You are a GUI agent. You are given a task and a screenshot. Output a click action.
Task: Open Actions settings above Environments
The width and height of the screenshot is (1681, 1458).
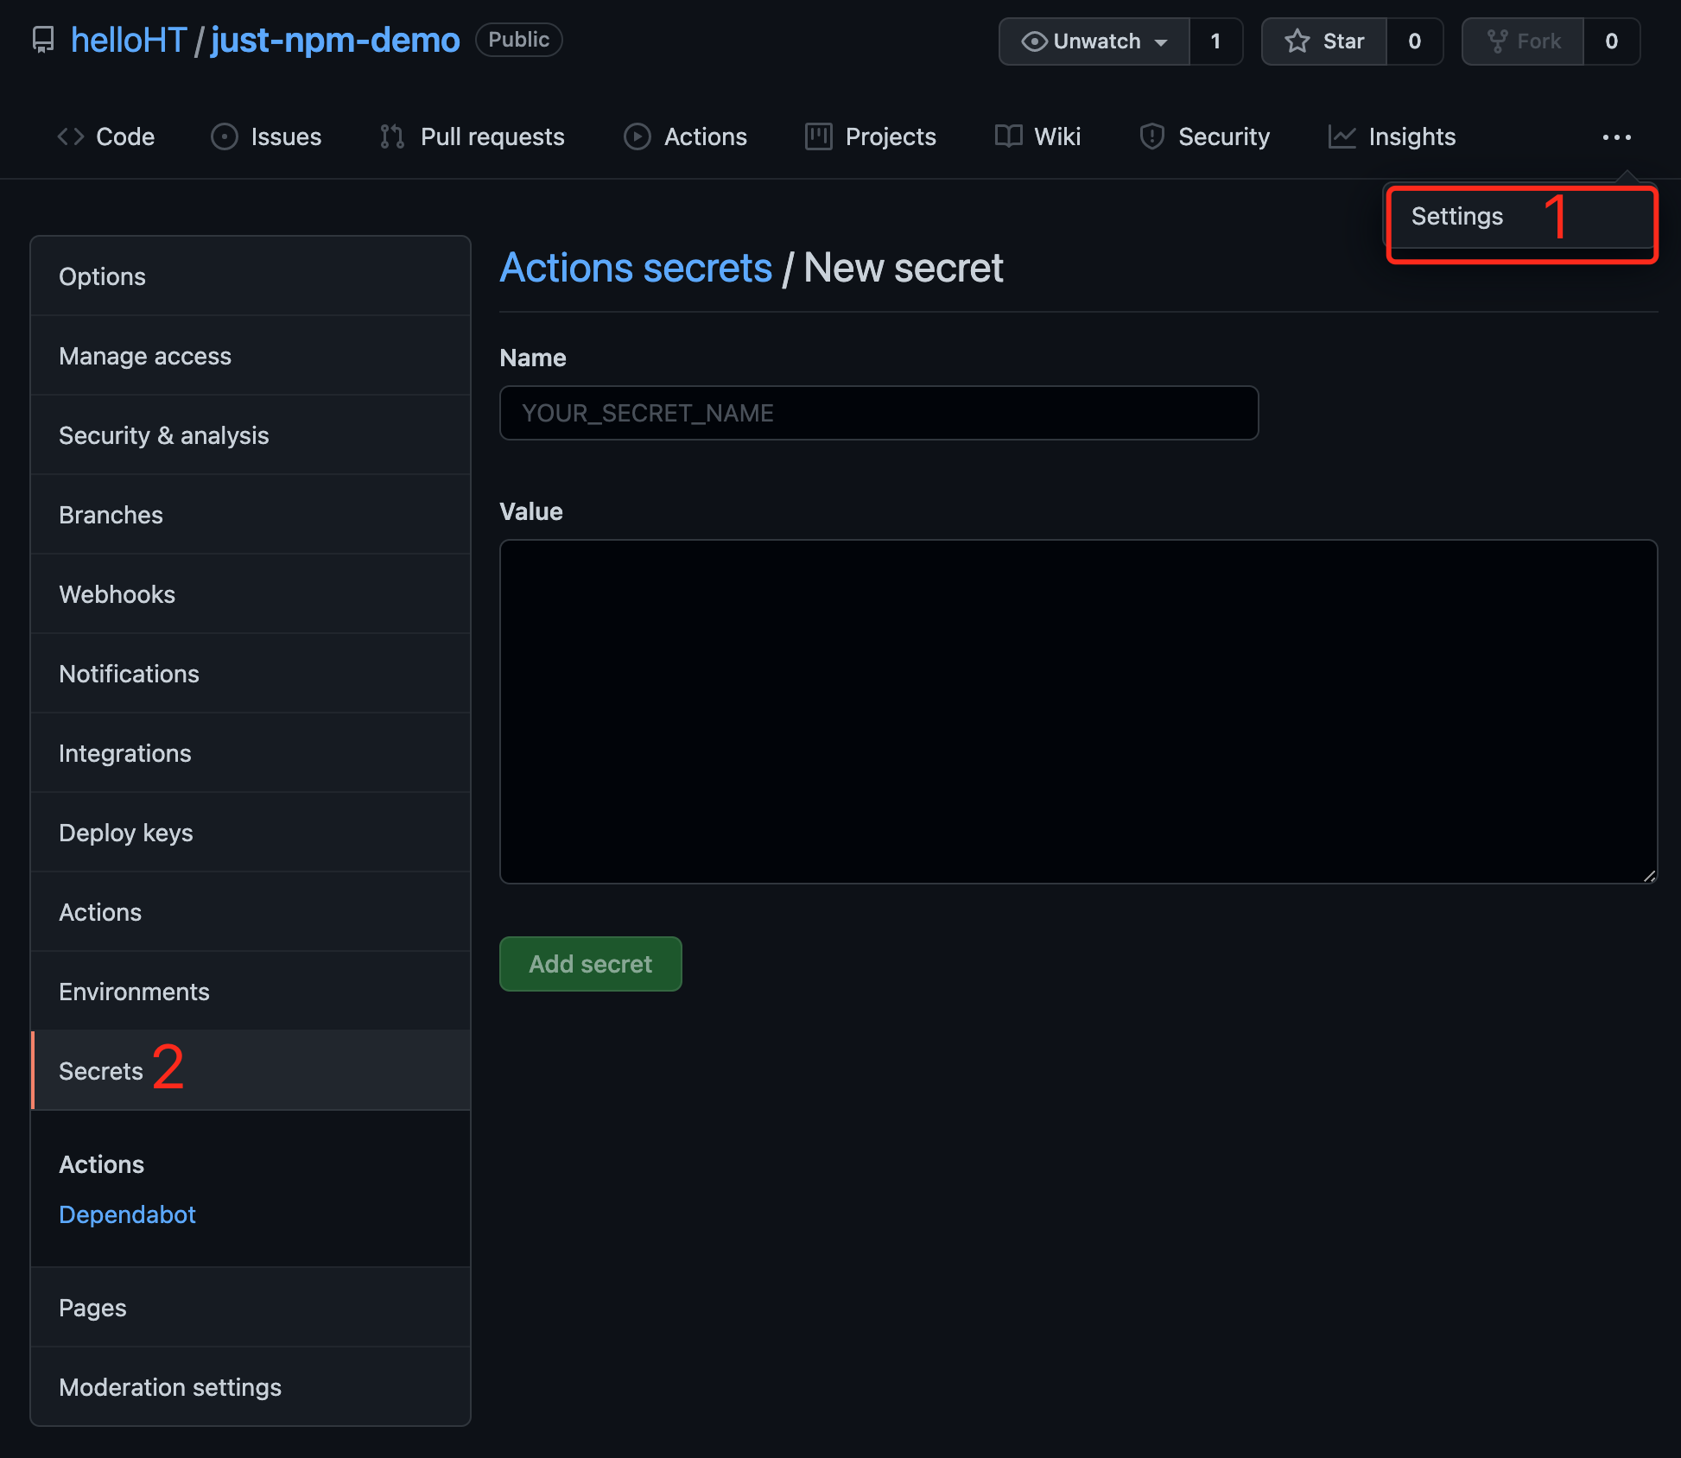pyautogui.click(x=251, y=912)
